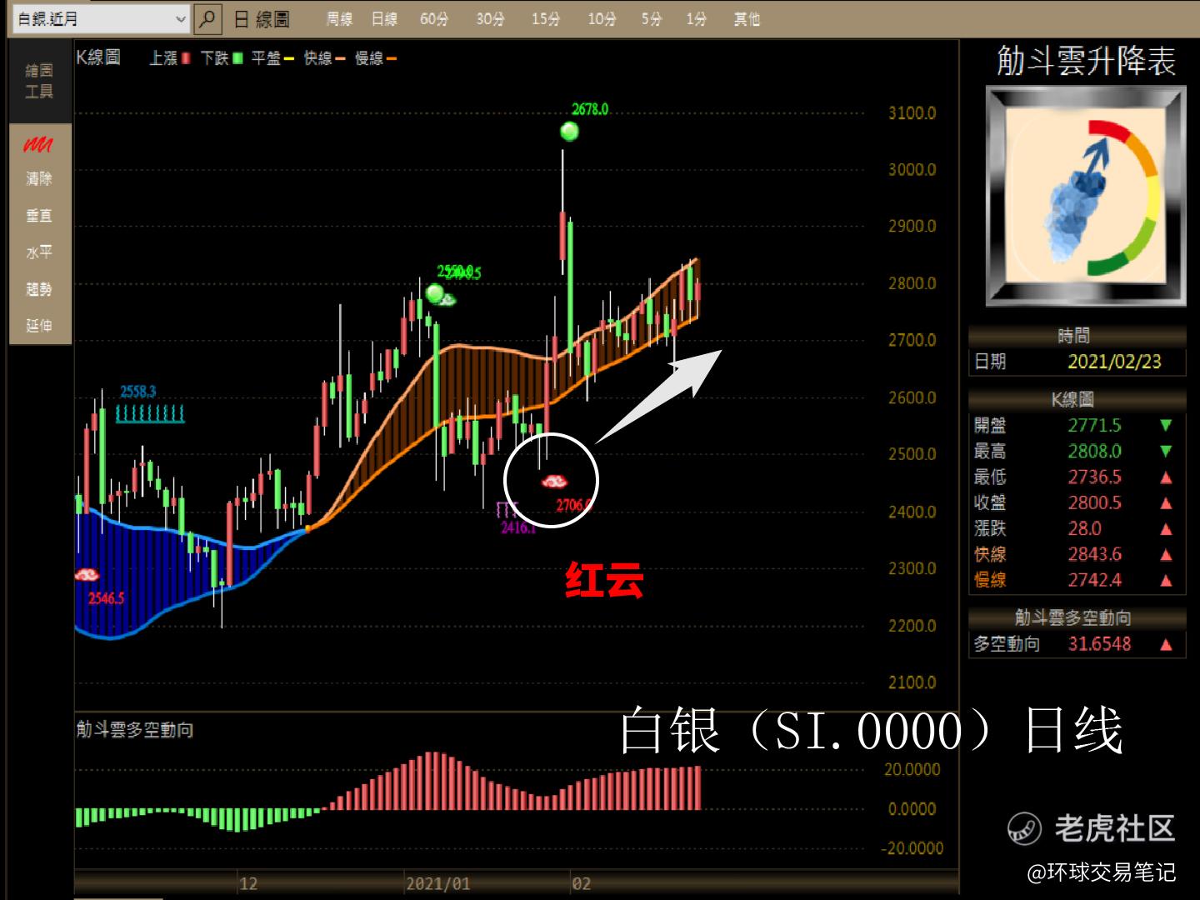
Task: Switch to the 日線 period tab
Action: (384, 19)
